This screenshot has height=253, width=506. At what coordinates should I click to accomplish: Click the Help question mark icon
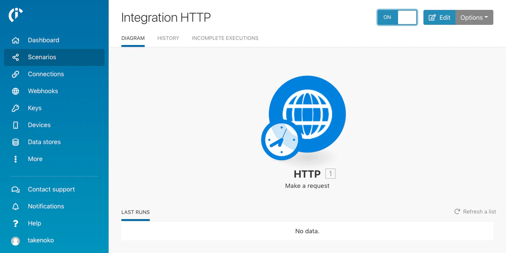point(15,223)
